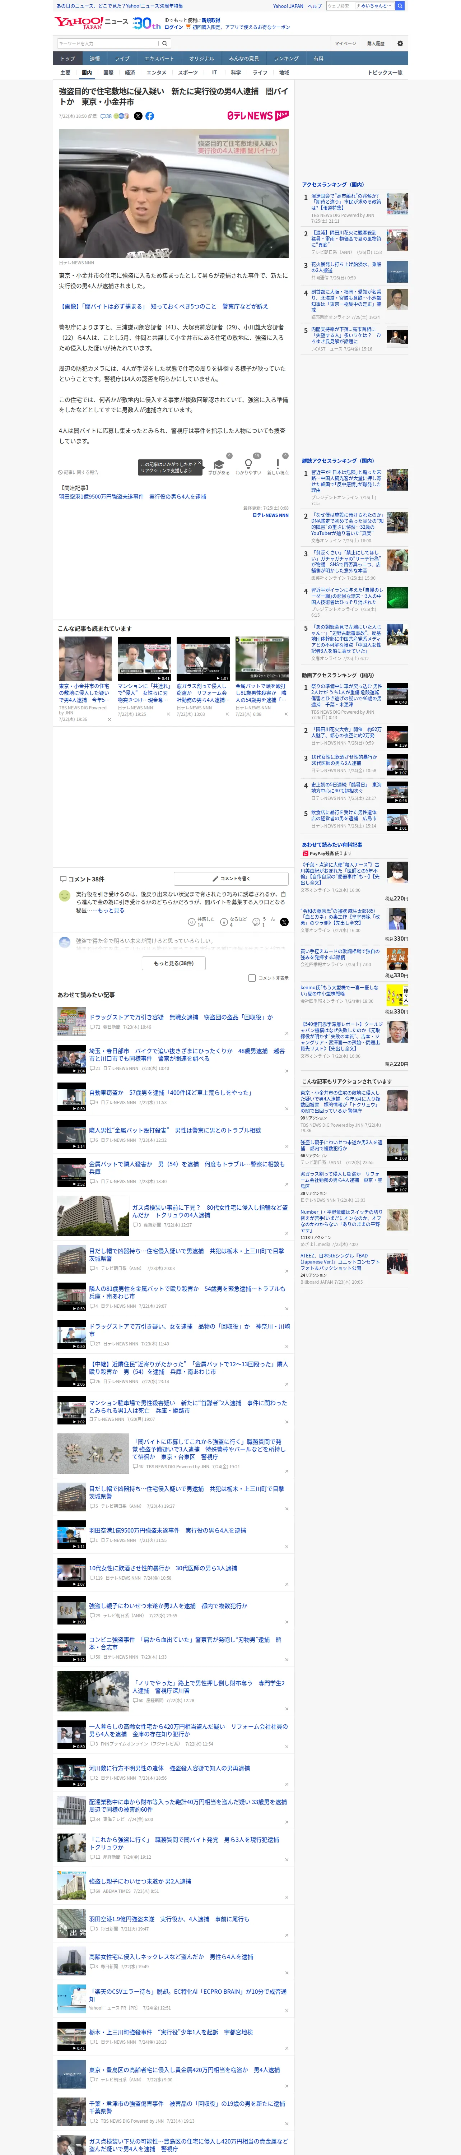Open the マンションに「共連れ」で侵入 article thumbnail
The image size is (461, 2155).
point(144,659)
